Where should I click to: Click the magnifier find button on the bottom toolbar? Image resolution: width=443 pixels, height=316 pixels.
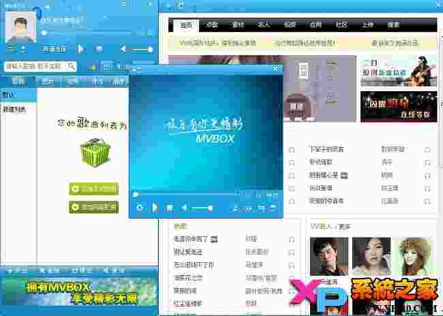tap(114, 270)
